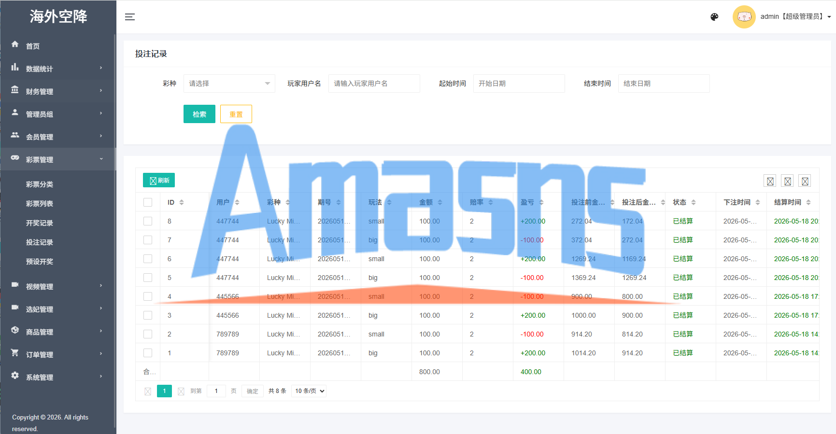Click the shopping cart icon for 订单管理
This screenshot has width=836, height=434.
(x=15, y=353)
